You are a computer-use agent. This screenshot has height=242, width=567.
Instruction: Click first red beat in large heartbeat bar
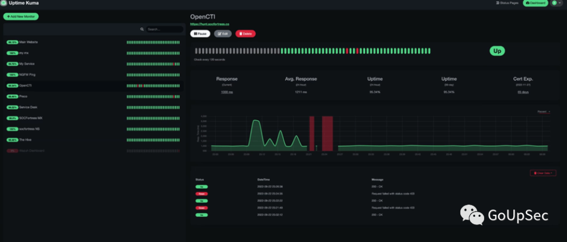347,51
